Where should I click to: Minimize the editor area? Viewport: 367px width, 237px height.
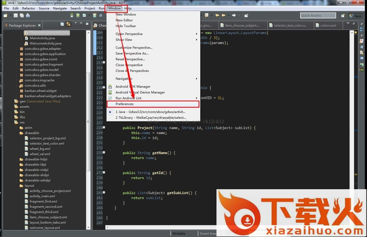[x=348, y=23]
